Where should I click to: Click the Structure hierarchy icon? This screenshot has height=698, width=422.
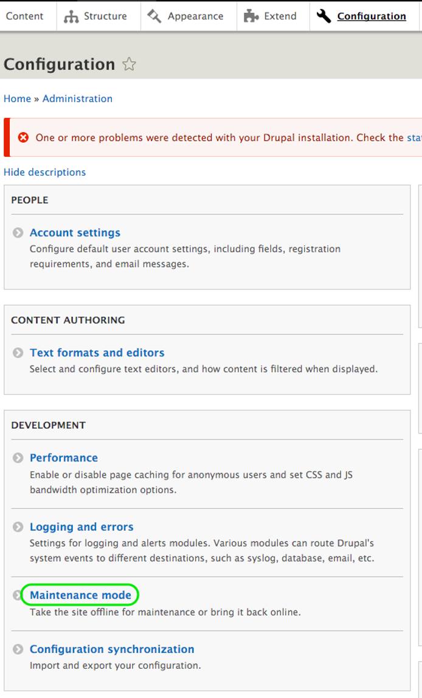71,16
